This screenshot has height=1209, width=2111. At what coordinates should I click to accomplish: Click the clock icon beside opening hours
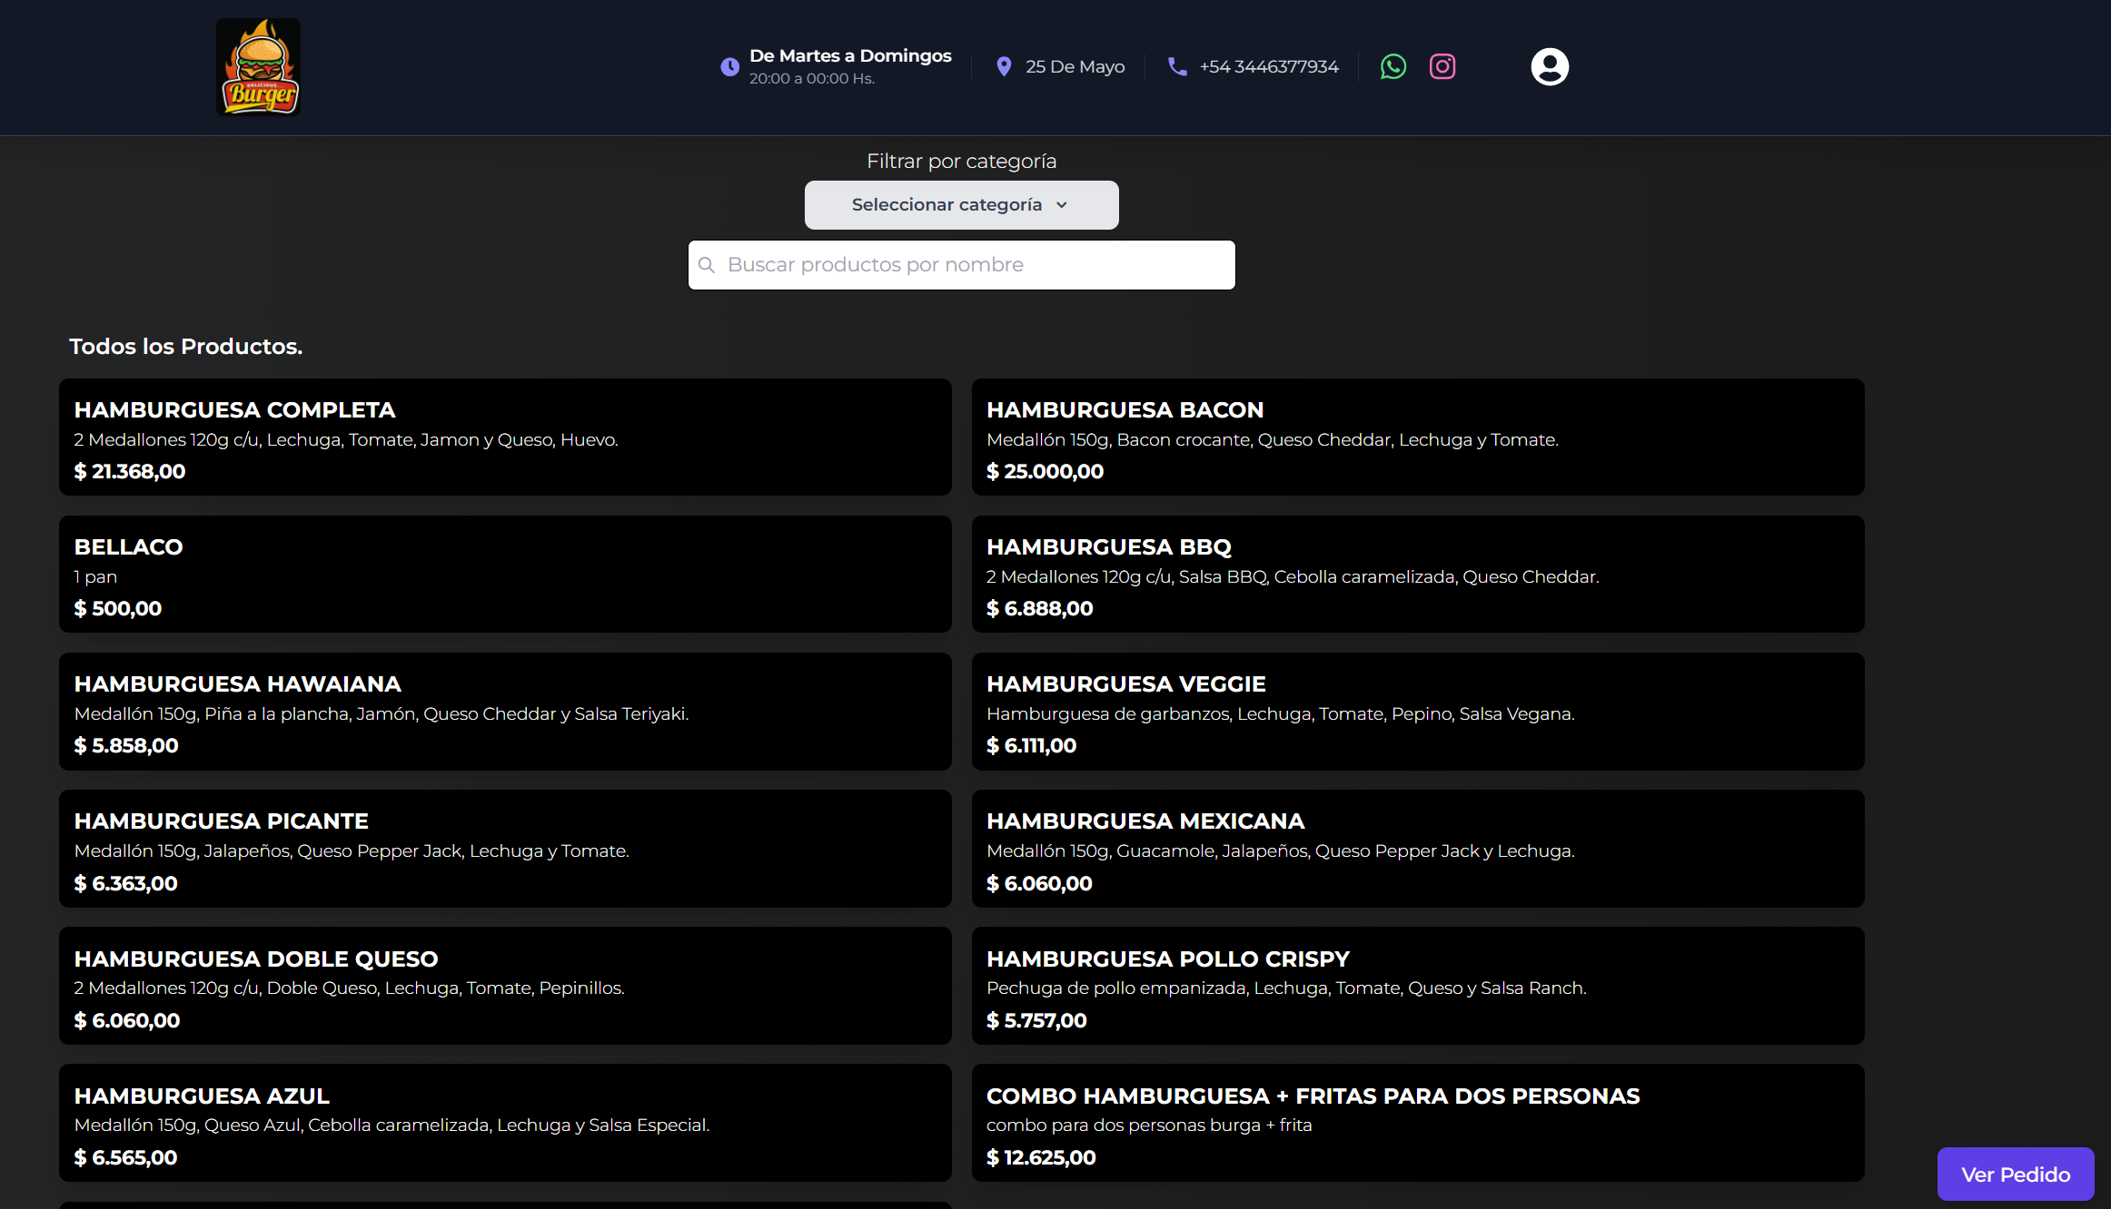(729, 66)
